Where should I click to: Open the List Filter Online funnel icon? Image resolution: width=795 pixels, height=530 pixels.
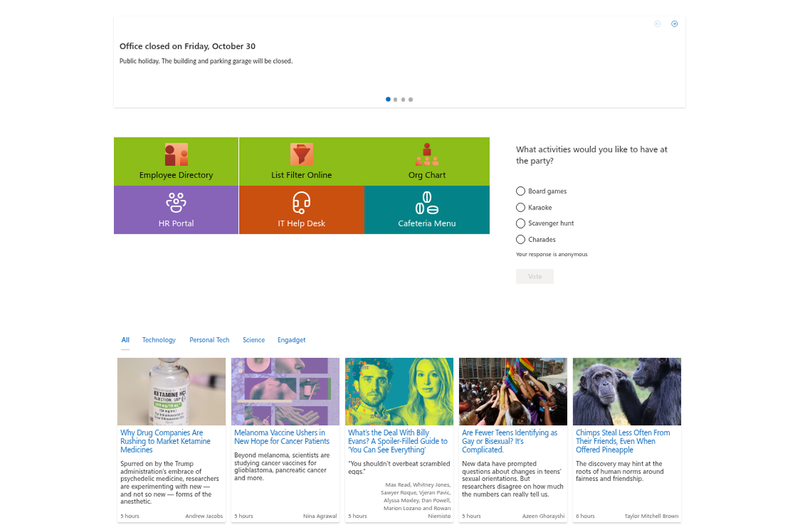tap(301, 154)
